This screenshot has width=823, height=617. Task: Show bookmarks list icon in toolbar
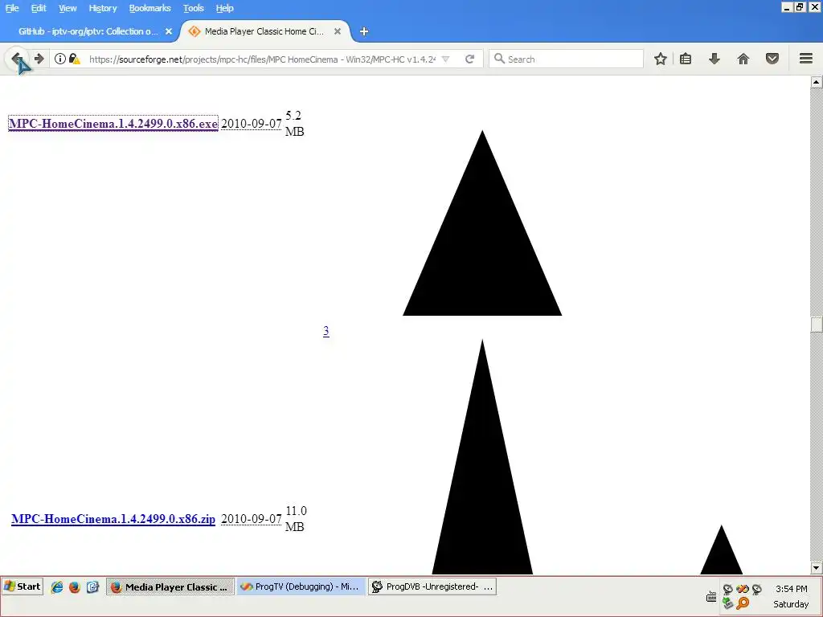[686, 59]
